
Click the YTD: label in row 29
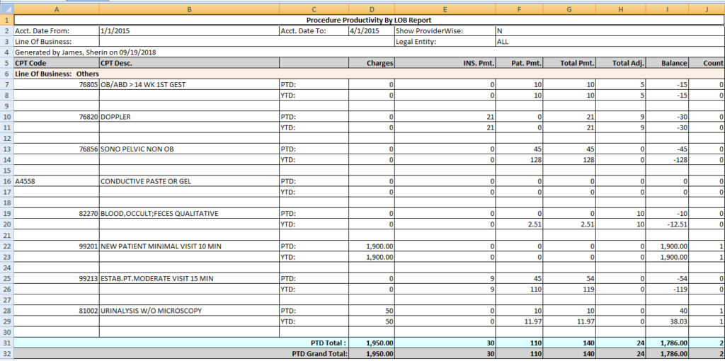click(x=314, y=321)
